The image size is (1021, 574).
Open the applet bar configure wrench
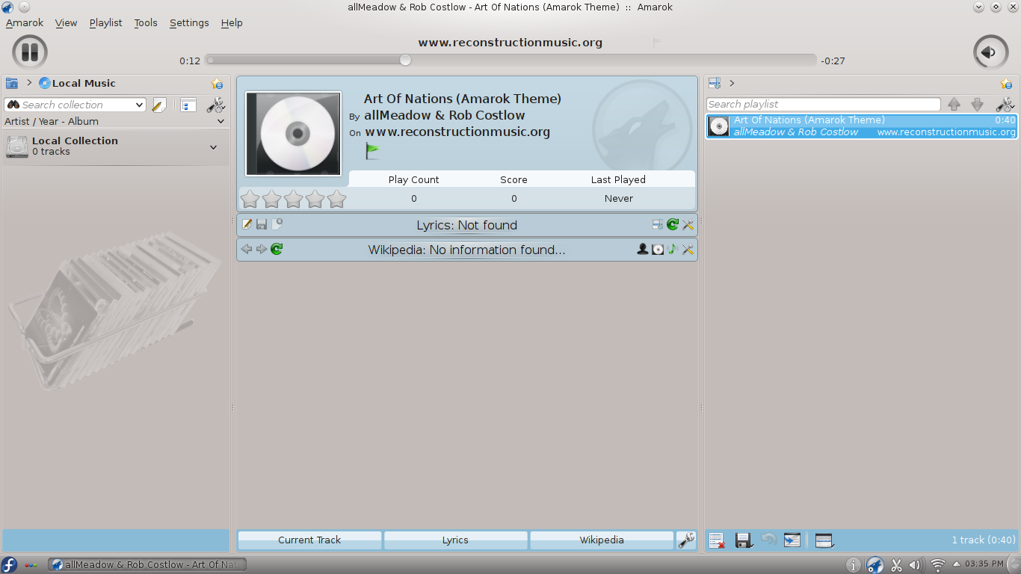coord(686,540)
